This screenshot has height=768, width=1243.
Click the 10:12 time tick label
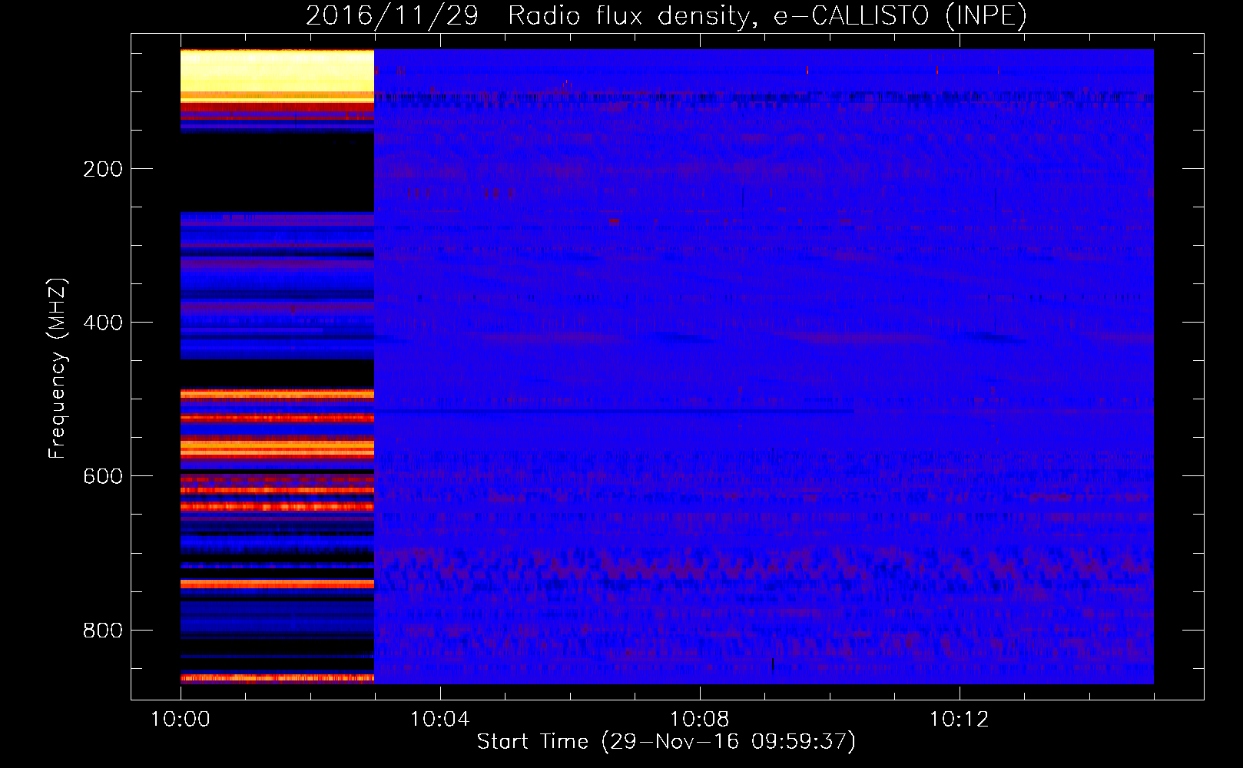(x=959, y=719)
